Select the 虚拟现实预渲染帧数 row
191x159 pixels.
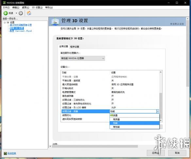[x=85, y=119]
